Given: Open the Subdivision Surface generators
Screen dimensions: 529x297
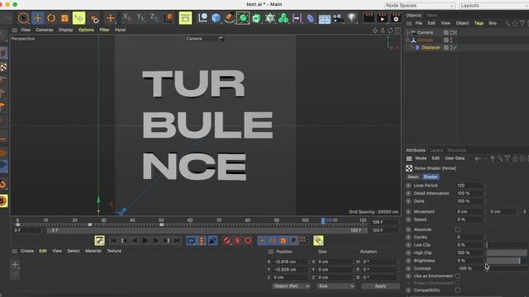Looking at the screenshot, I should 243,18.
